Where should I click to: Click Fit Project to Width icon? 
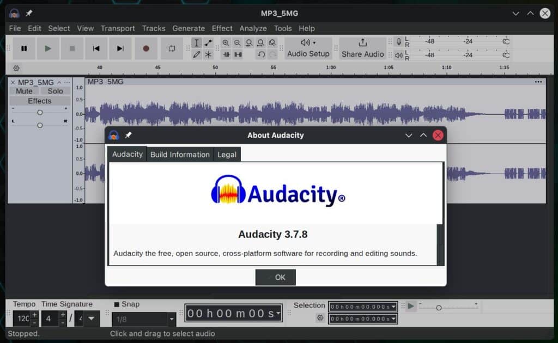pos(261,43)
